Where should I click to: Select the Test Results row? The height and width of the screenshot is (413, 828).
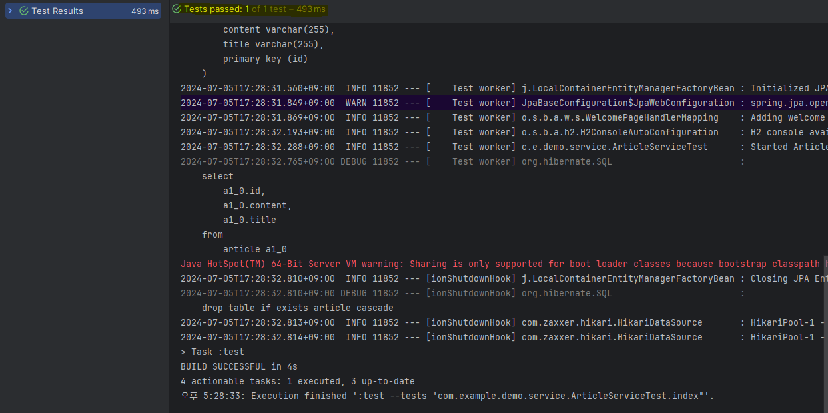(83, 11)
